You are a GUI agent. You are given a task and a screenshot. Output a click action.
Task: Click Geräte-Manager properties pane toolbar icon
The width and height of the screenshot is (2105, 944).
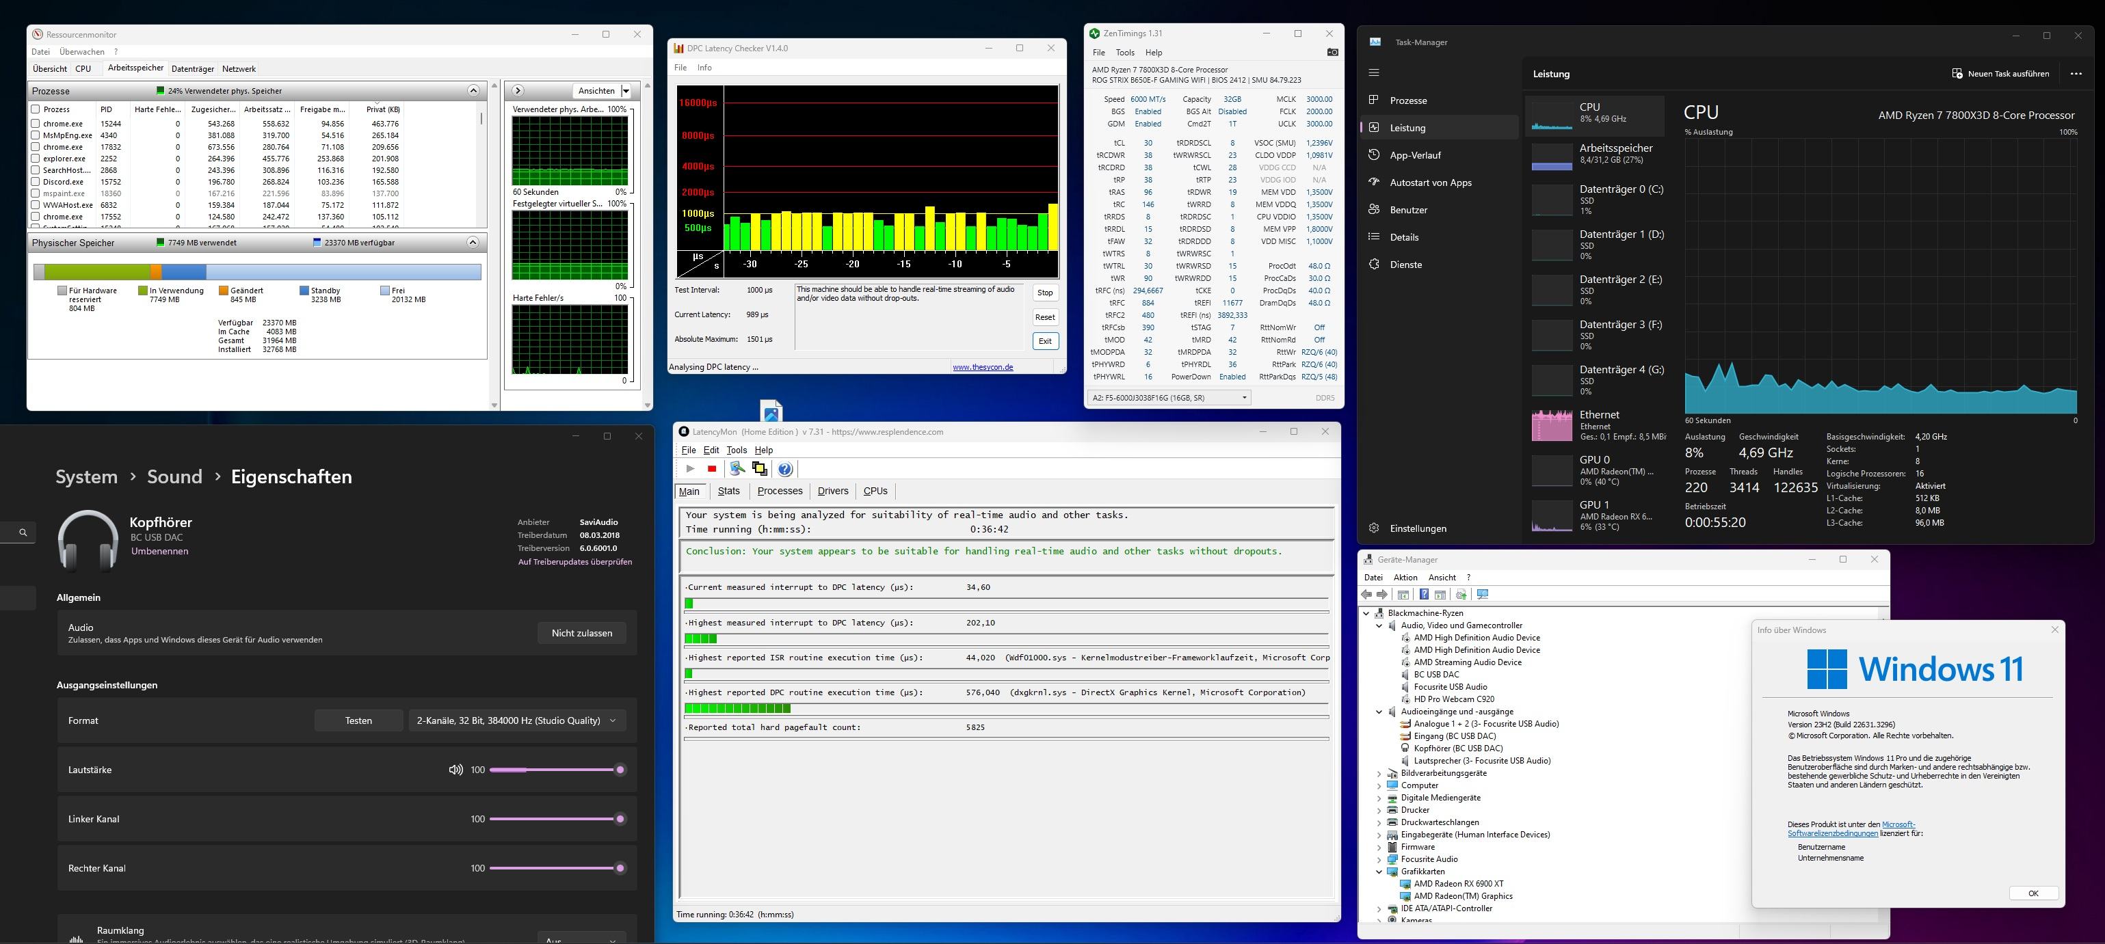tap(1440, 595)
